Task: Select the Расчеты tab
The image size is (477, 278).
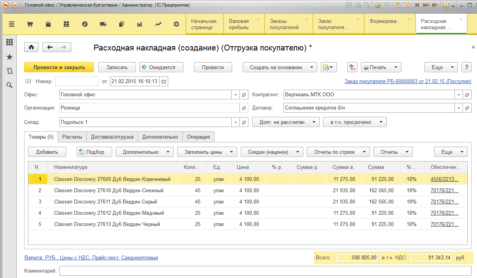Action: click(x=72, y=137)
